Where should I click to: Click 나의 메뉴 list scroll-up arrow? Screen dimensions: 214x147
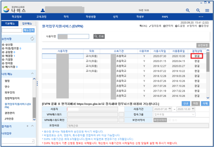tap(34, 79)
